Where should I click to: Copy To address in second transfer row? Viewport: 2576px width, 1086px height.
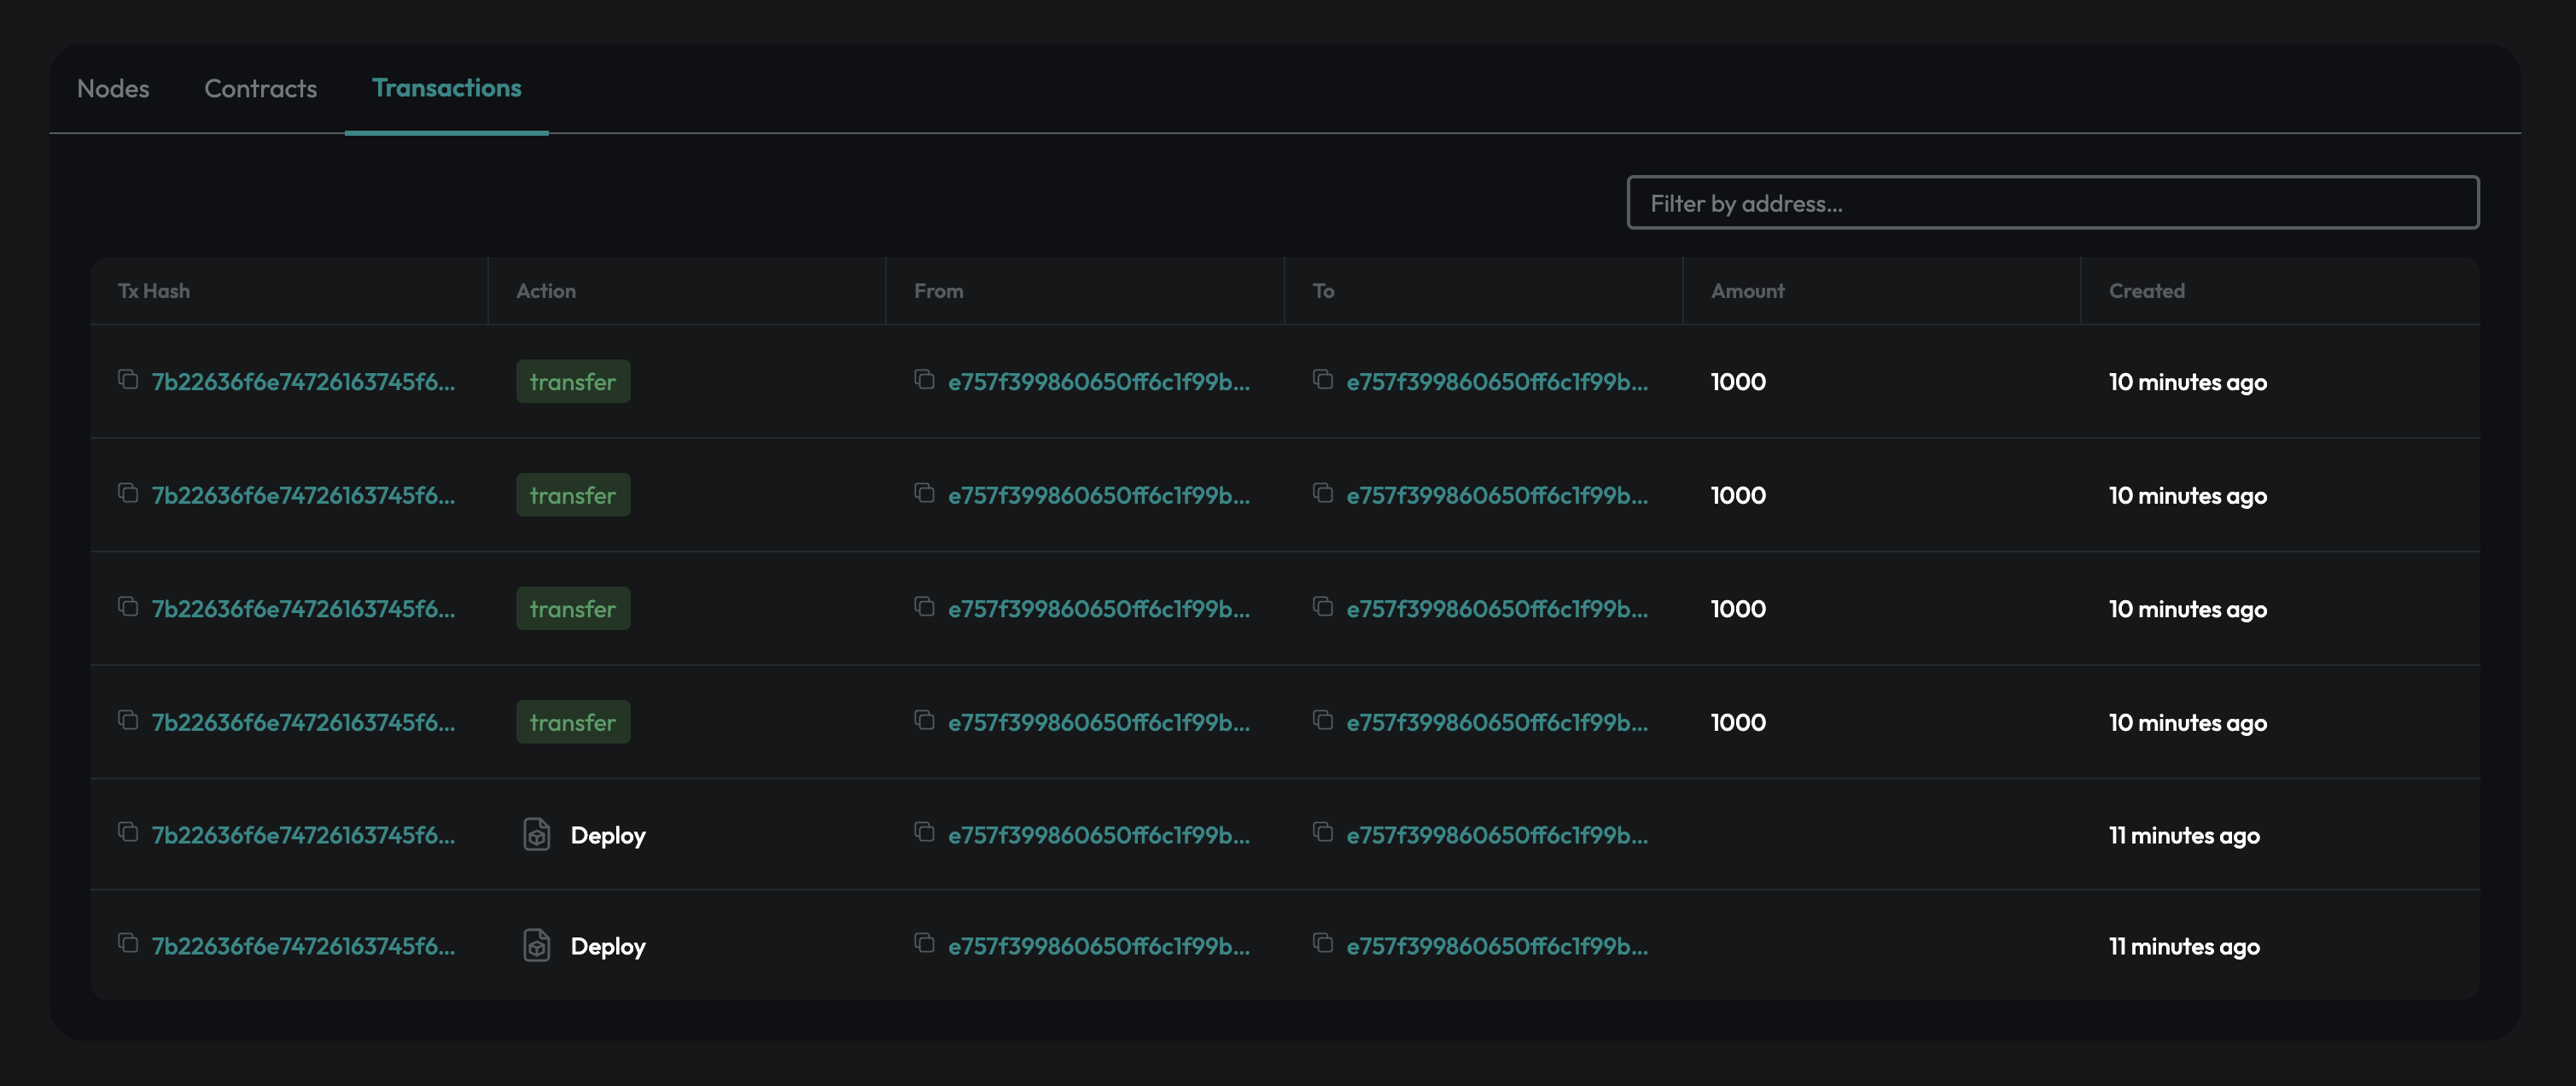[x=1323, y=493]
